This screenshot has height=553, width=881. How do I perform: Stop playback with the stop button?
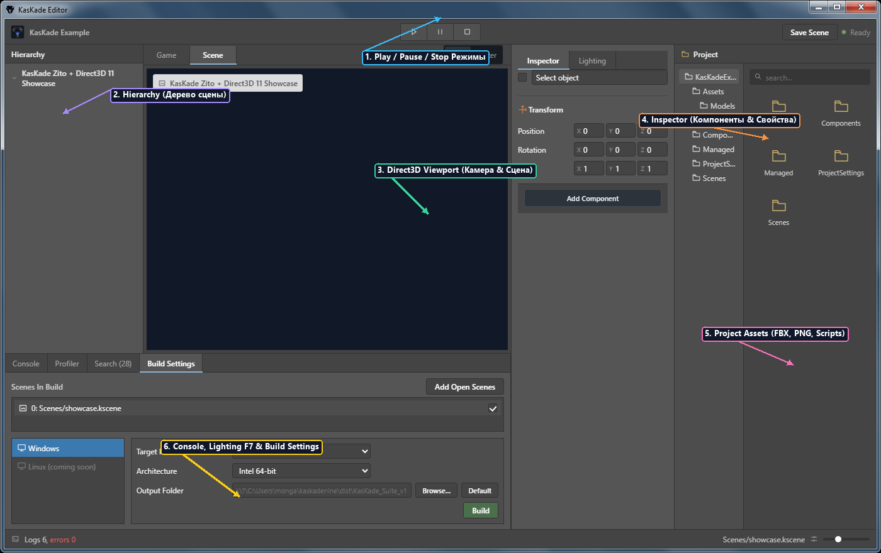click(x=467, y=32)
